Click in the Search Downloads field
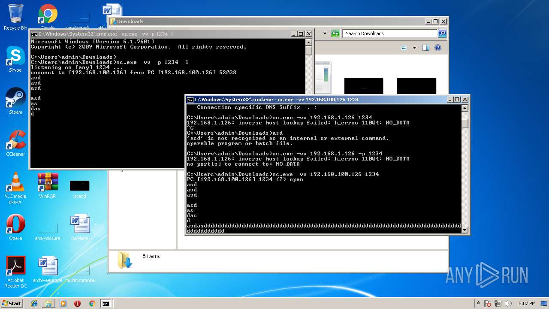 389,33
